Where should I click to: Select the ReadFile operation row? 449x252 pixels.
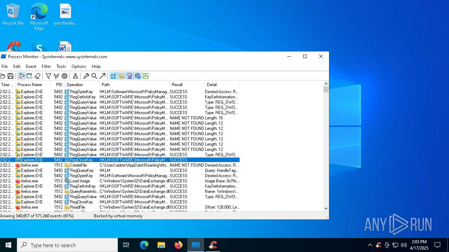[120, 207]
